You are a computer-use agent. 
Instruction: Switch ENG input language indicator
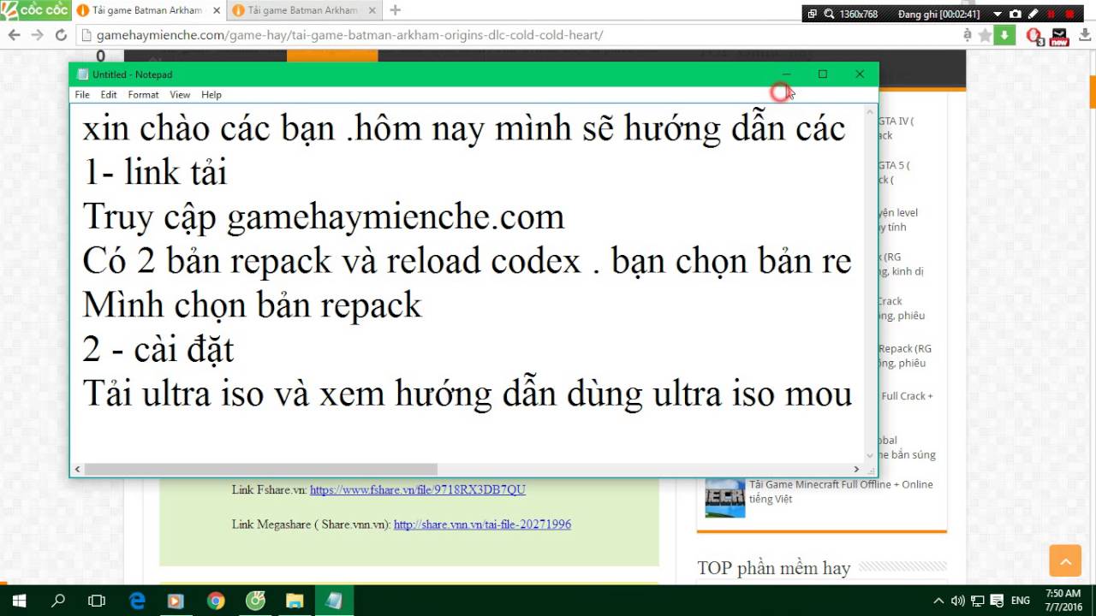click(x=1021, y=601)
